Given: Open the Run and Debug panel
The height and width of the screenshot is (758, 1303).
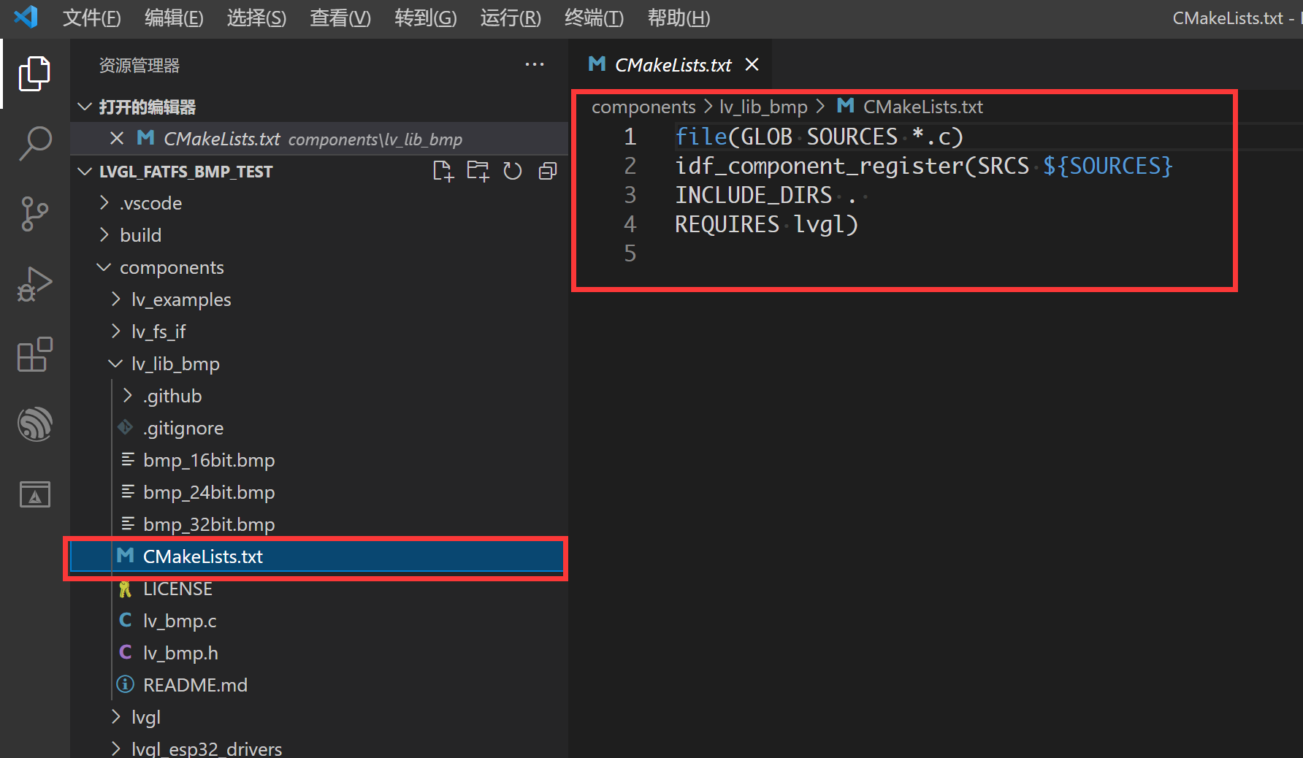Looking at the screenshot, I should [34, 284].
